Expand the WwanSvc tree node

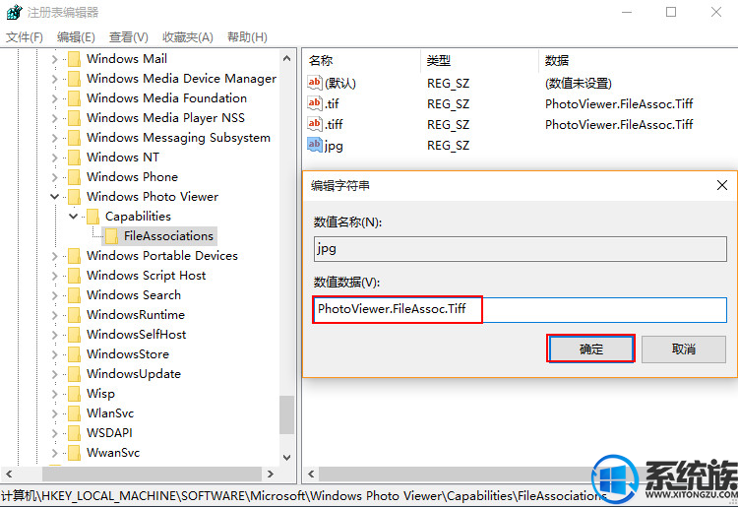pyautogui.click(x=54, y=453)
